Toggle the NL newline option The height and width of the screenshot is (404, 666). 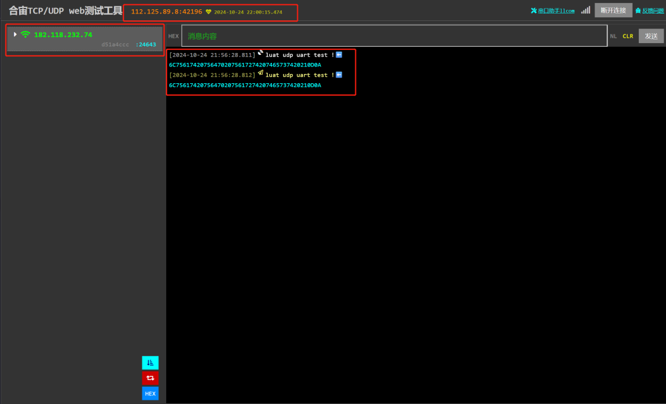tap(614, 36)
